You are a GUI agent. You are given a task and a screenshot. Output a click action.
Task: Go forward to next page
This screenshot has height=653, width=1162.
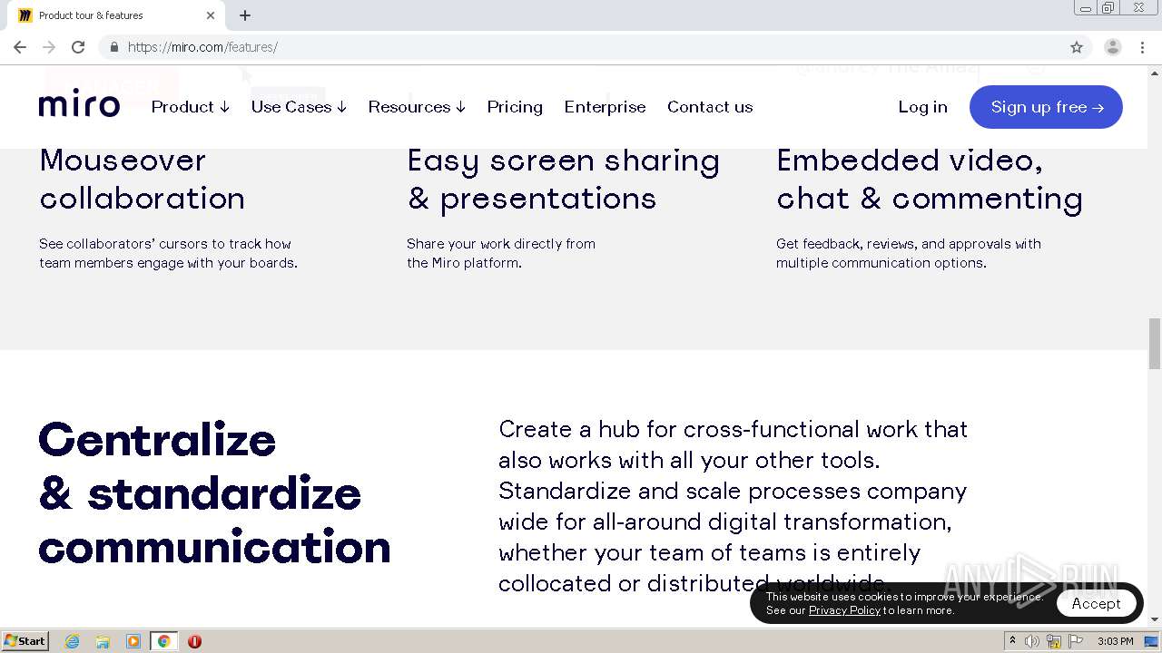(x=49, y=47)
